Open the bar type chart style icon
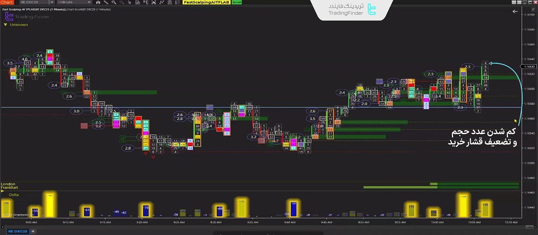Screen dimensions: 538x235 click(x=98, y=2)
